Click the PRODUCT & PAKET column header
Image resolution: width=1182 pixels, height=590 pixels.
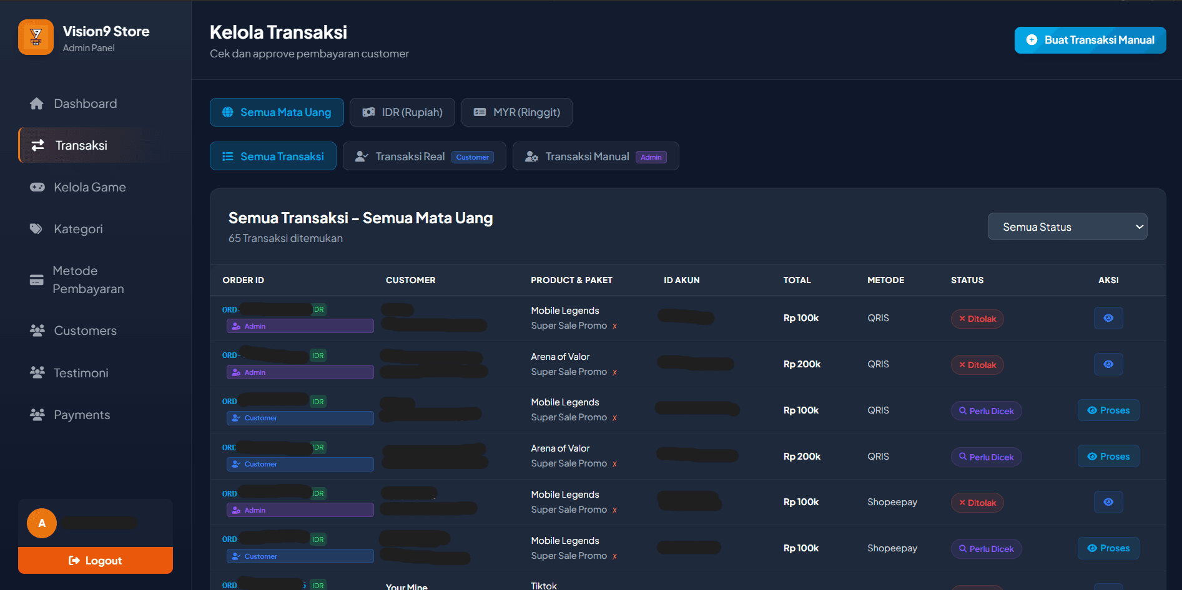(572, 280)
